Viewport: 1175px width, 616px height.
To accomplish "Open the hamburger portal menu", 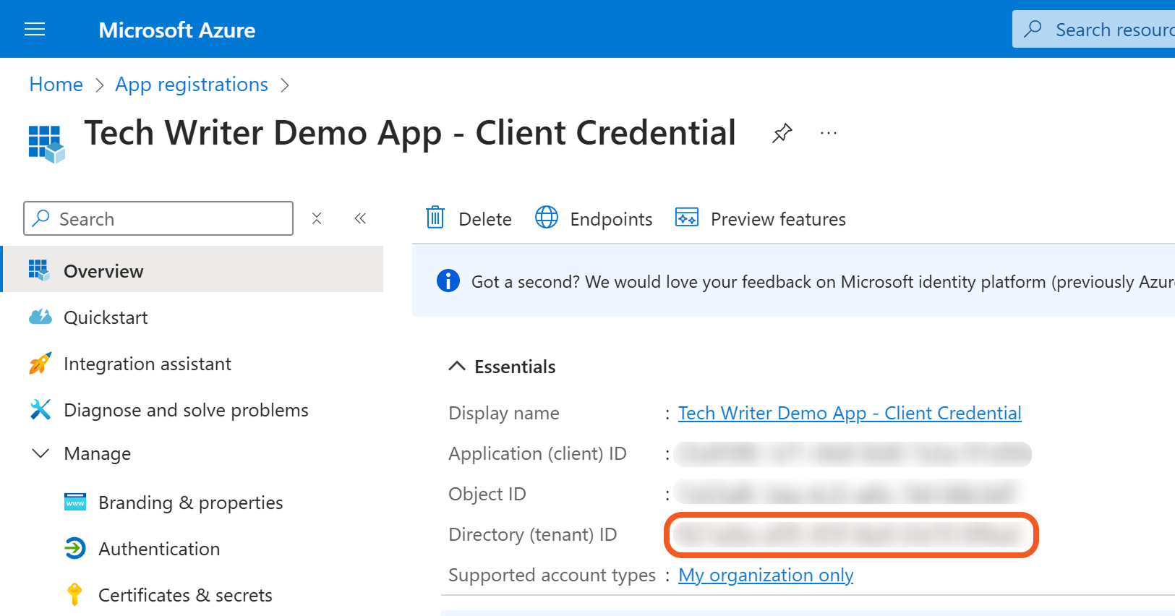I will 35,29.
